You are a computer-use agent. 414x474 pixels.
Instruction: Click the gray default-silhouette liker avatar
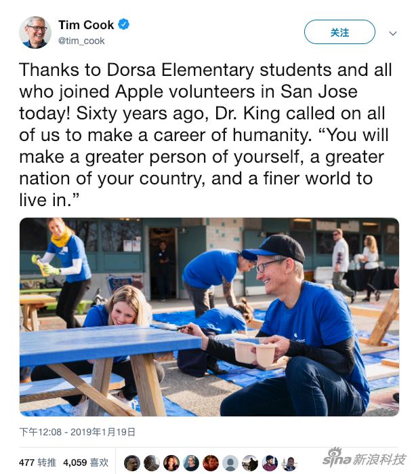click(x=230, y=463)
